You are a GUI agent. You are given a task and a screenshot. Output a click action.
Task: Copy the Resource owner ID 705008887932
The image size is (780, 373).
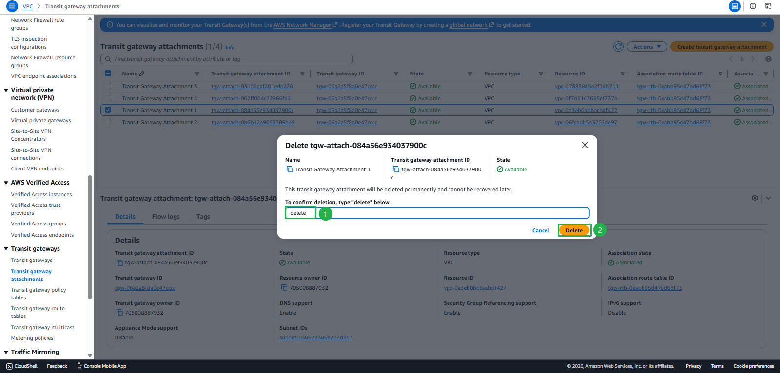pos(284,288)
